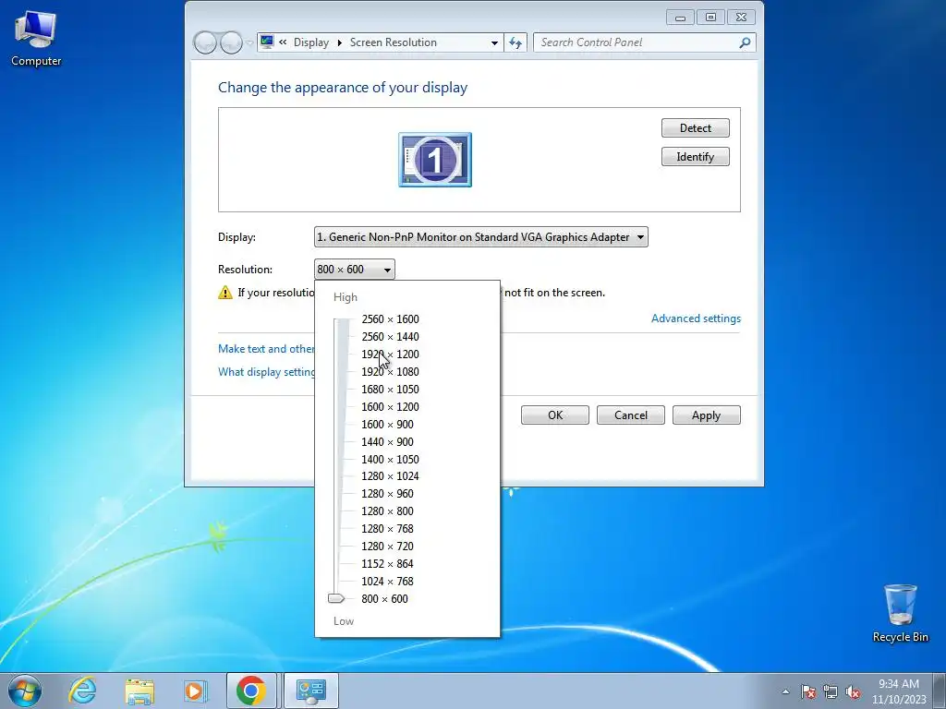Open the Advanced settings link
The width and height of the screenshot is (946, 709).
(696, 318)
